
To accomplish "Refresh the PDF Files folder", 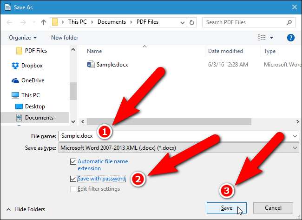I will click(191, 23).
